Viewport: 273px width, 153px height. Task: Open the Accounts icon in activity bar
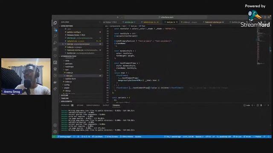tap(55, 125)
